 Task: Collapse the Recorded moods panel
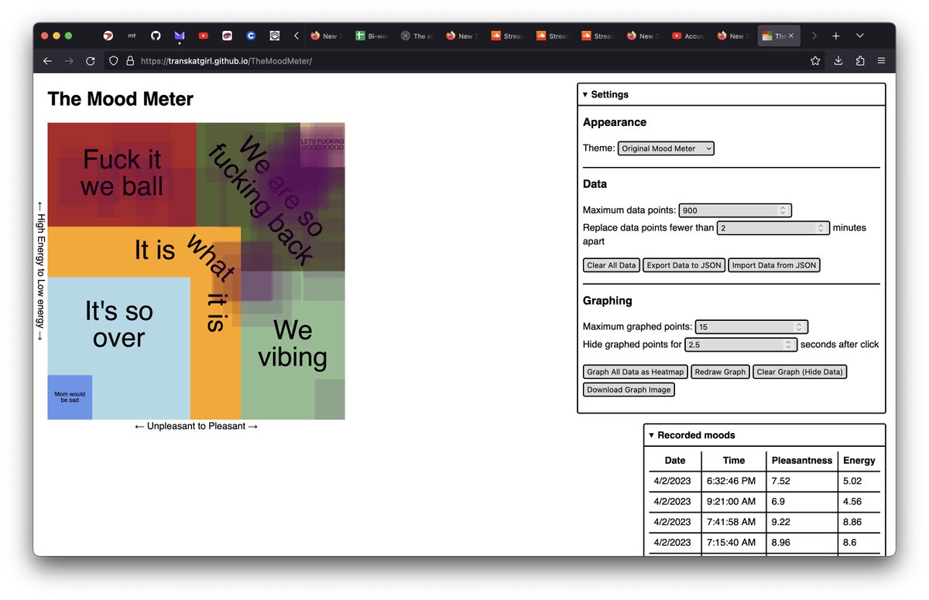651,435
